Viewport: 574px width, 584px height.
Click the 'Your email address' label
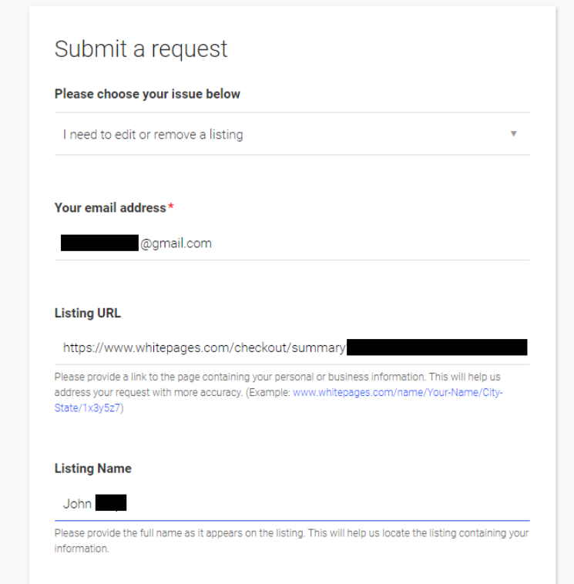tap(110, 208)
